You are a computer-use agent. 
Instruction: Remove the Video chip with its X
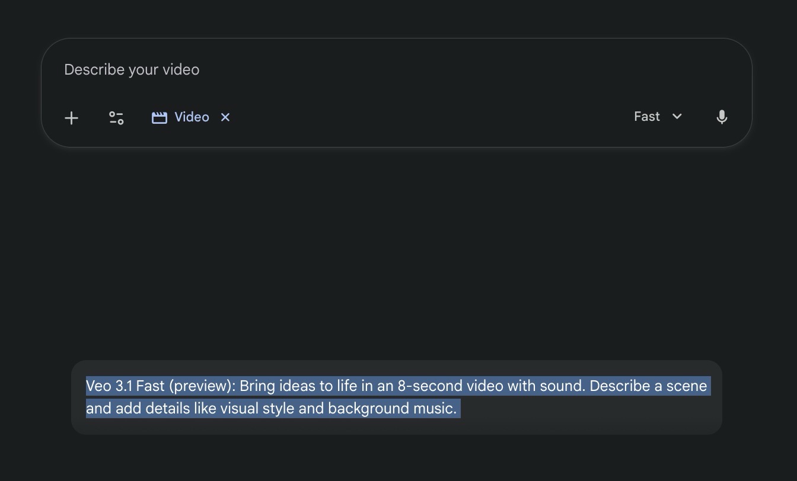click(x=225, y=117)
